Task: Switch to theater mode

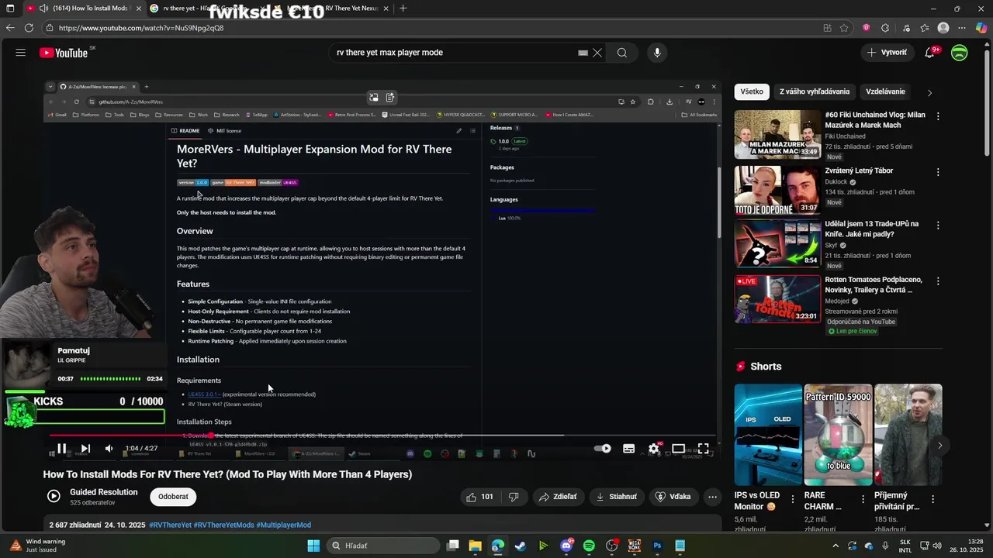Action: click(x=679, y=449)
